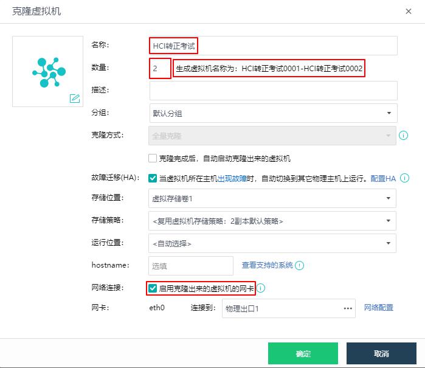
Task: Click the 取消 button
Action: [381, 353]
